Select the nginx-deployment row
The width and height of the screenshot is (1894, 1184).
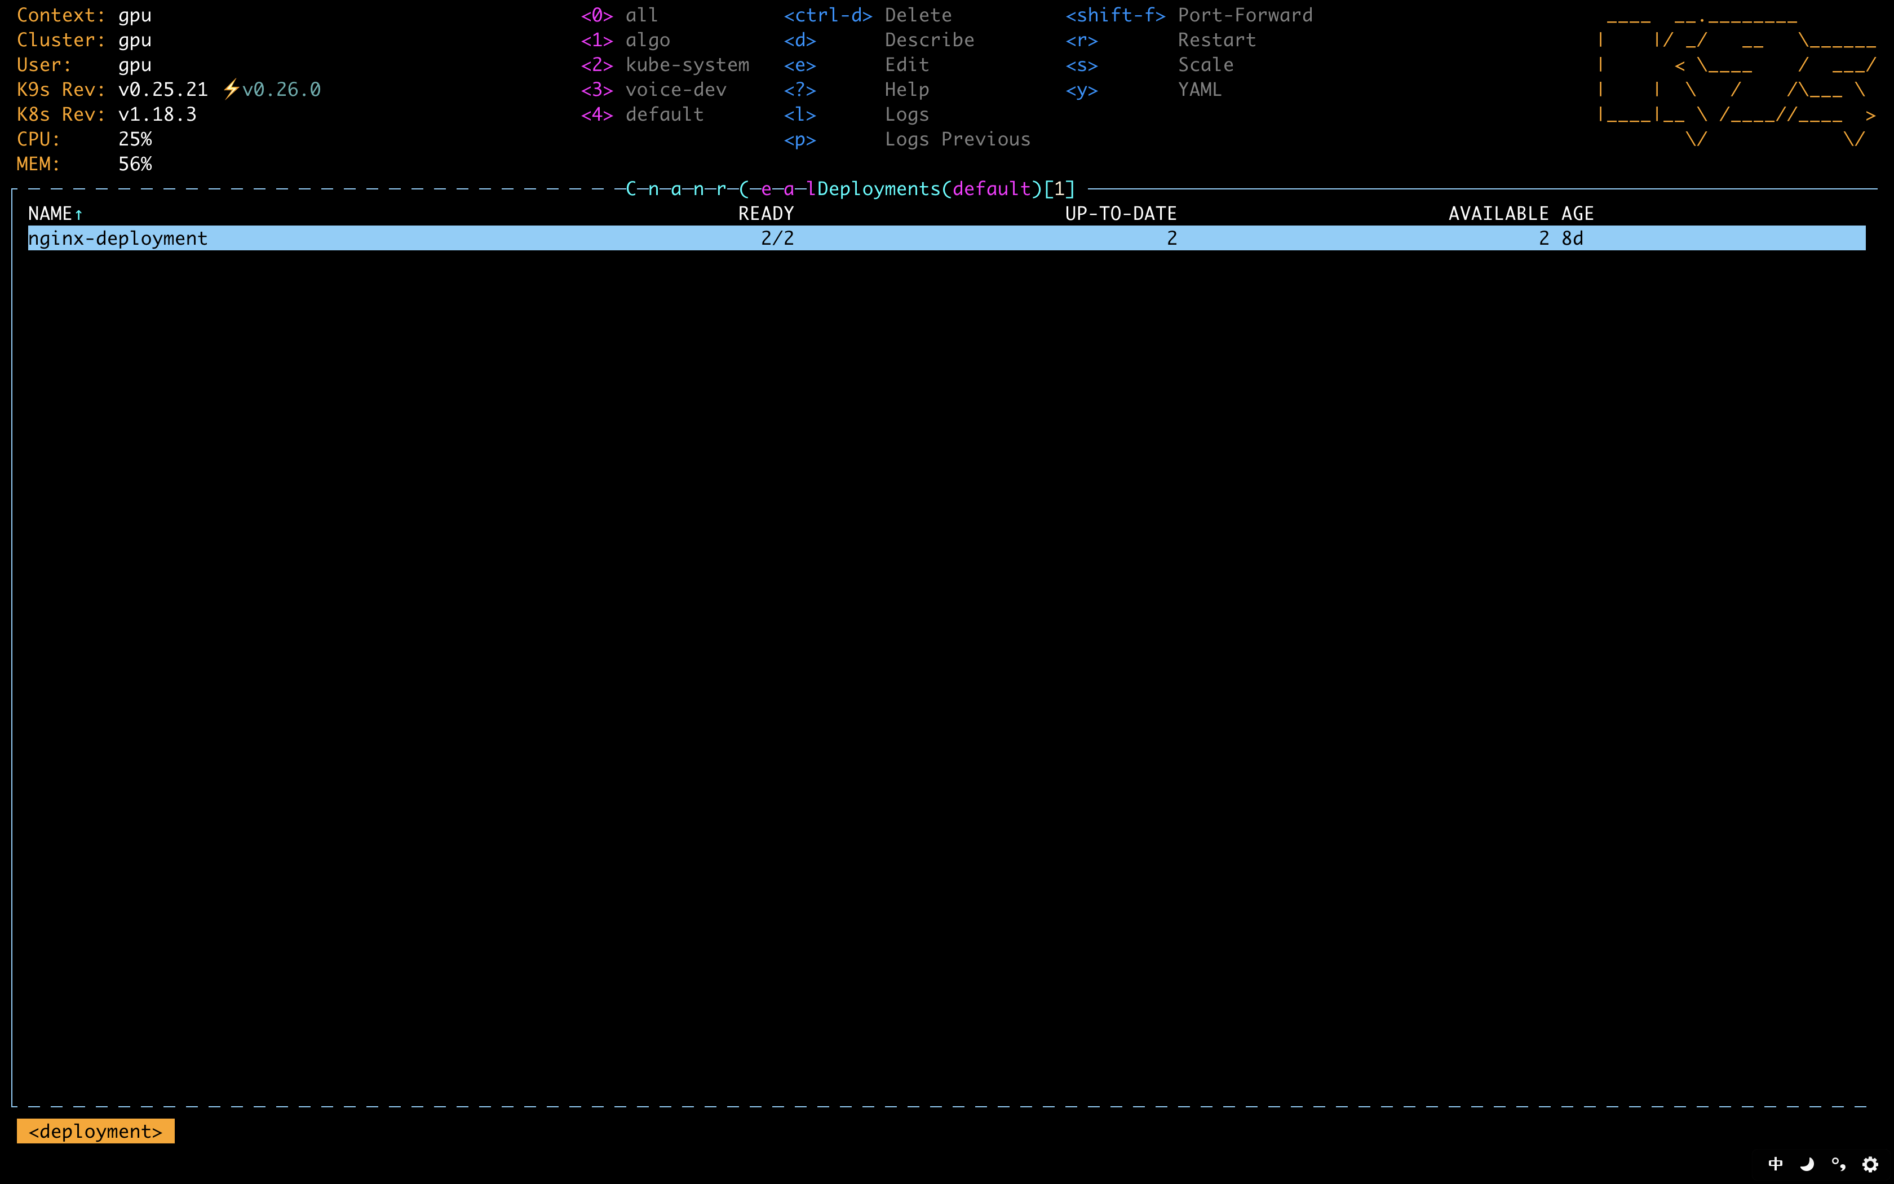(x=117, y=238)
